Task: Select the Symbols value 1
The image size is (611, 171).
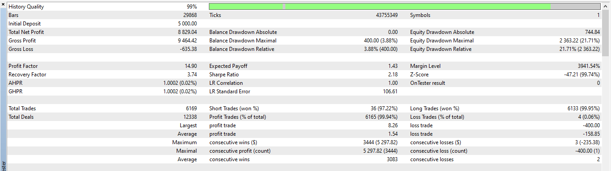Action: 598,15
